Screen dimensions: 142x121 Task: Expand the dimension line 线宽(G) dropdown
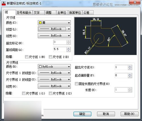pyautogui.click(x=54, y=36)
